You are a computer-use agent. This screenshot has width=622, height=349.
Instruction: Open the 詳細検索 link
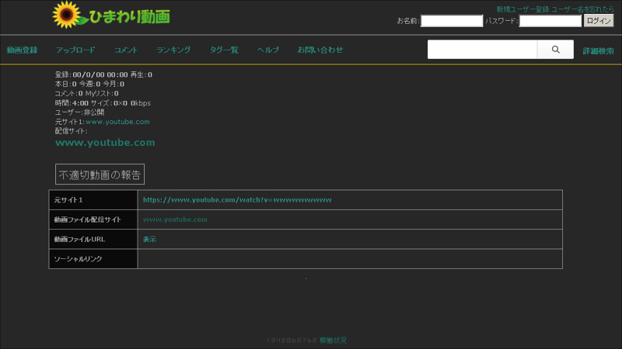(x=598, y=51)
